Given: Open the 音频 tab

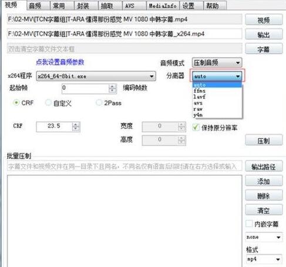Looking at the screenshot, I should pyautogui.click(x=38, y=6).
